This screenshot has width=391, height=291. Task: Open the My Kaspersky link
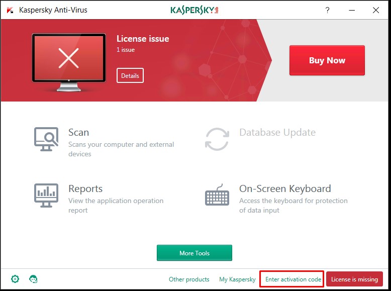(237, 279)
